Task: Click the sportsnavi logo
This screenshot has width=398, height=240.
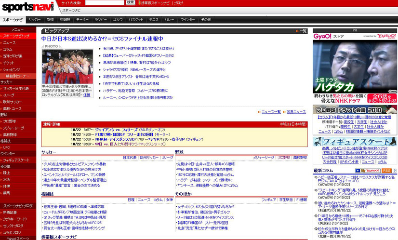Action: (28, 7)
